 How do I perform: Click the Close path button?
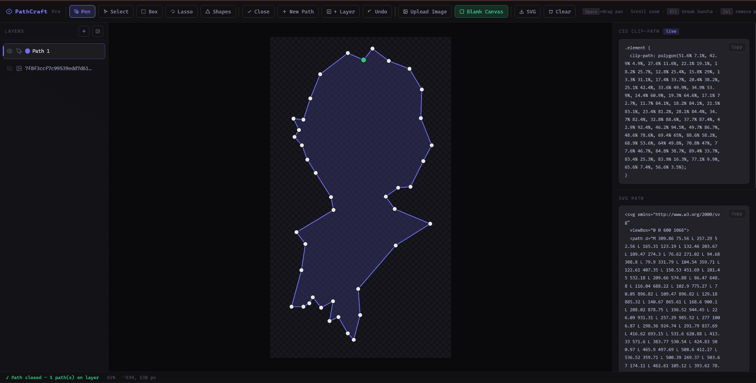point(258,11)
